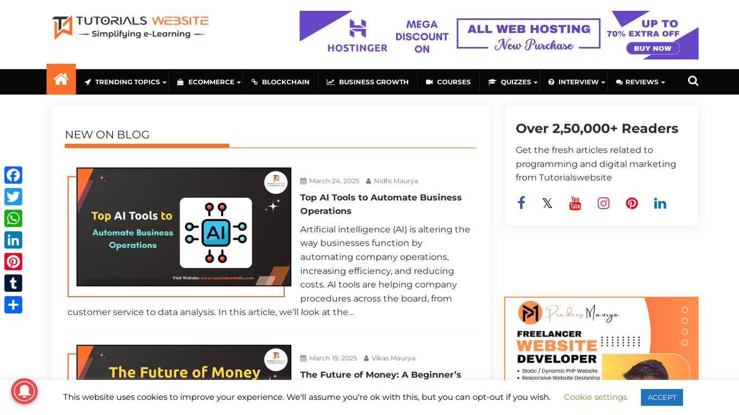Open The Future of Money thumbnail
The width and height of the screenshot is (739, 415).
184,362
